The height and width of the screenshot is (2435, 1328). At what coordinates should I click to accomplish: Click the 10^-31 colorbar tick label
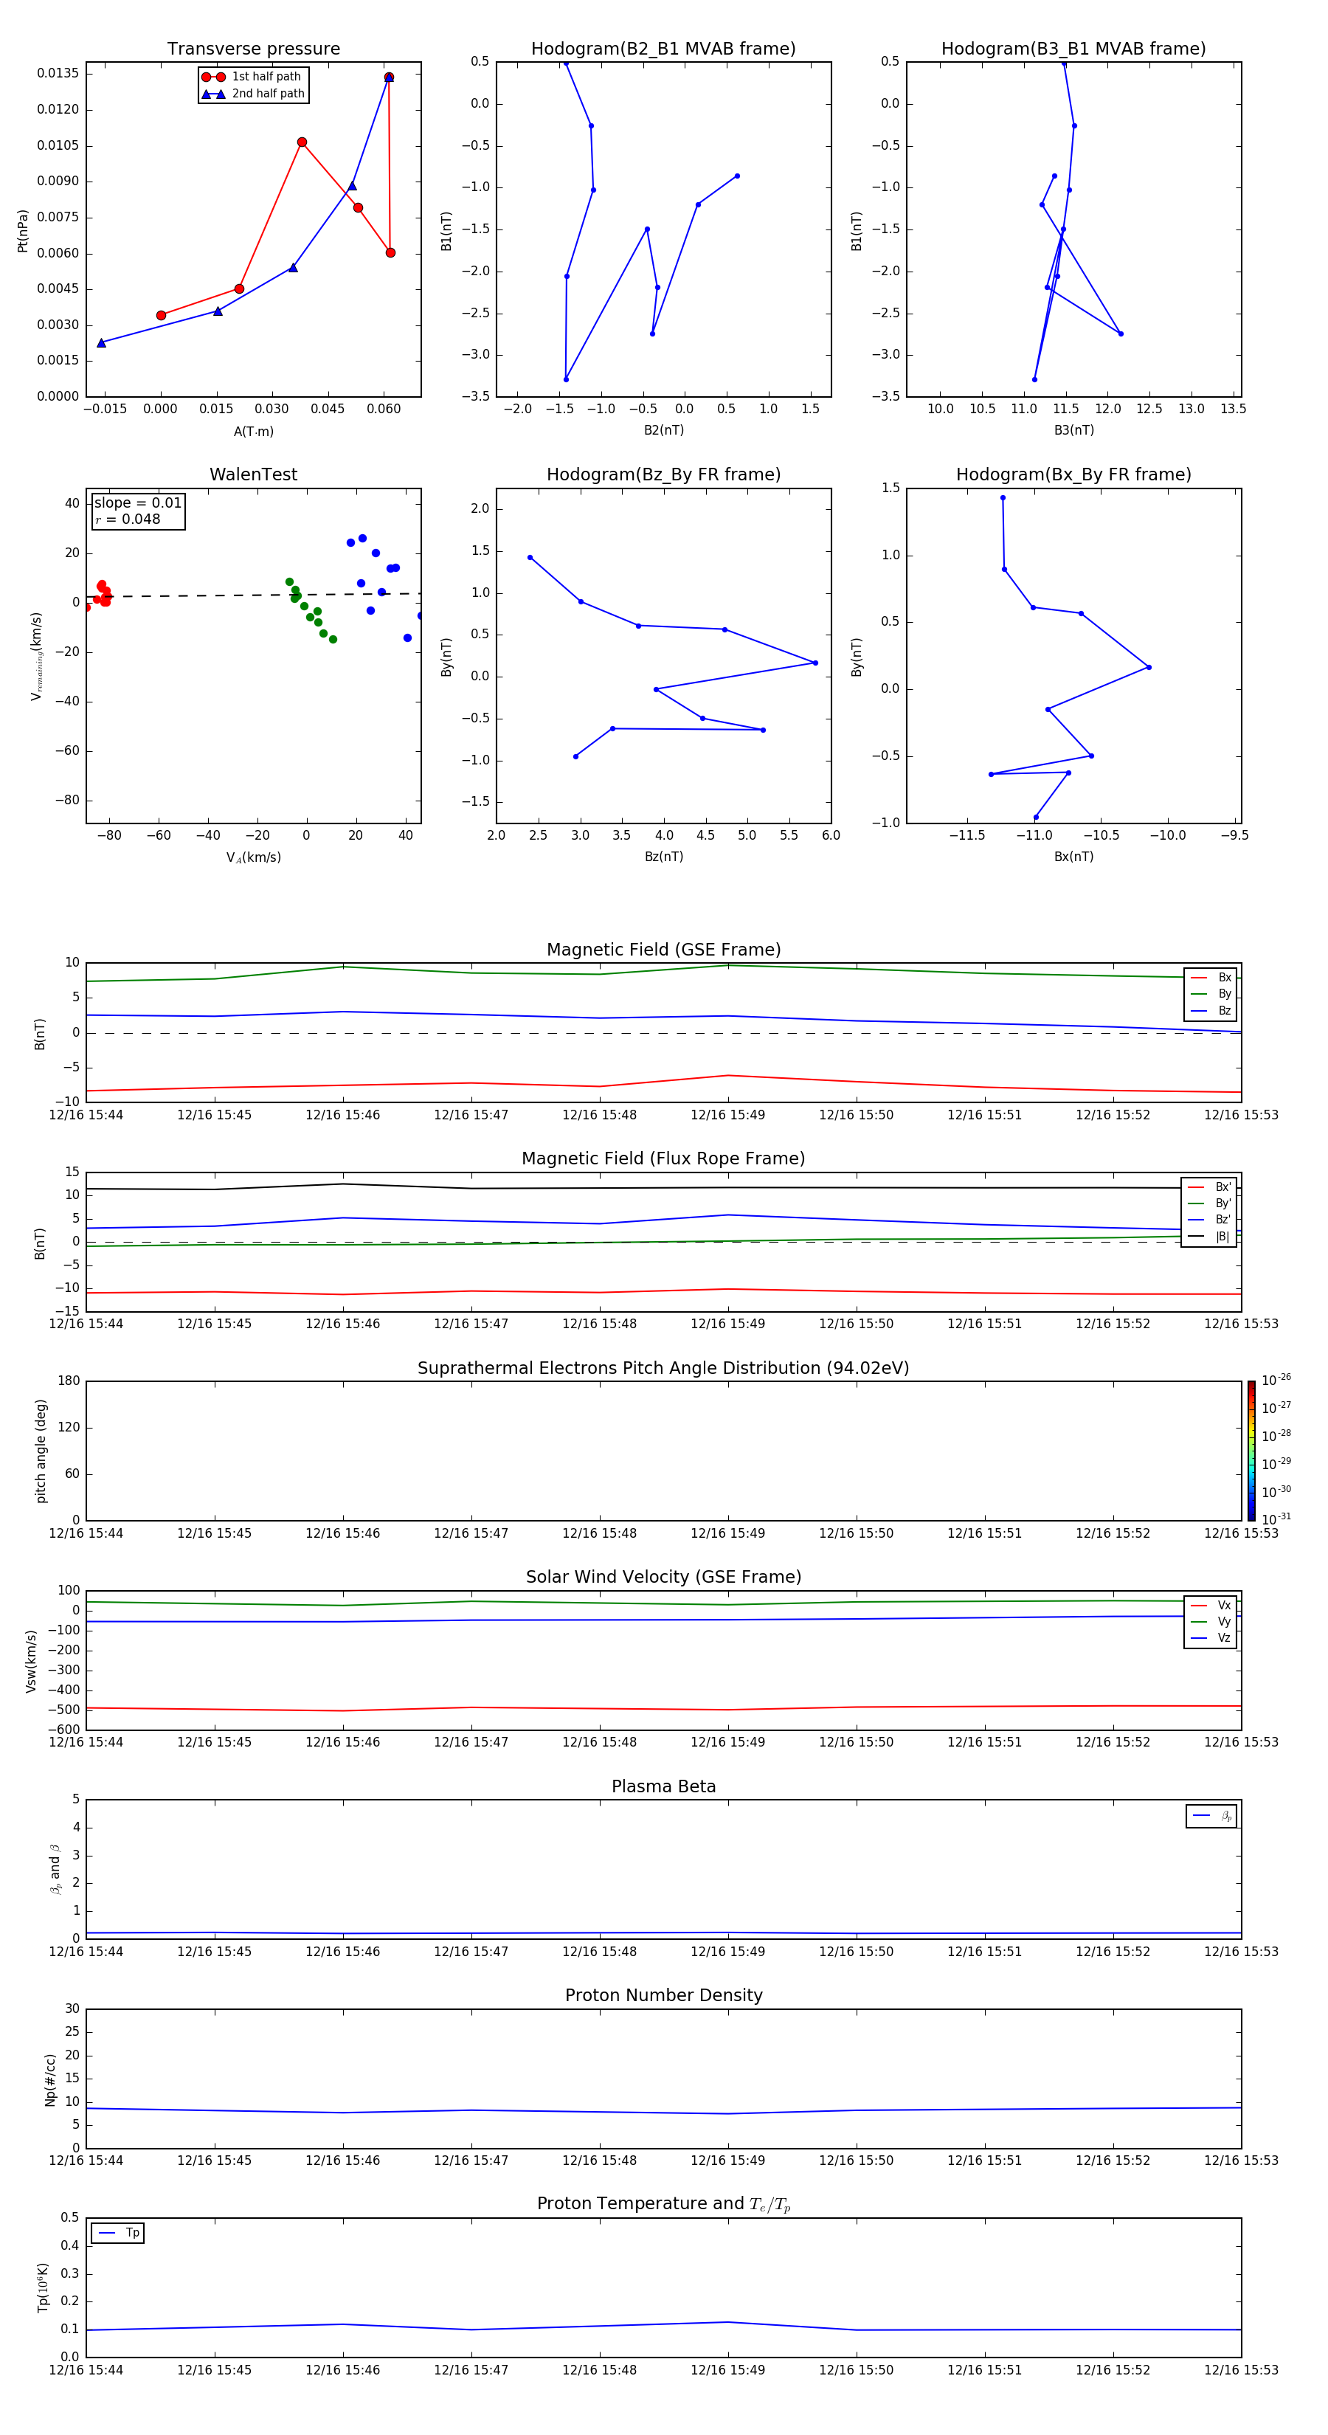point(1276,1519)
